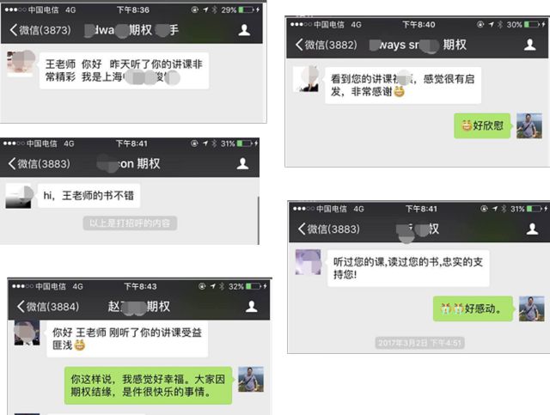Go back via 微信(3882) arrow
Image resolution: width=550 pixels, height=415 pixels.
point(299,45)
